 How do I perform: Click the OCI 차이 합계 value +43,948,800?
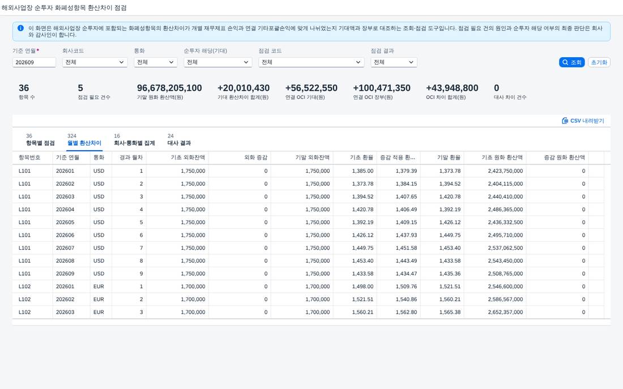pyautogui.click(x=452, y=88)
